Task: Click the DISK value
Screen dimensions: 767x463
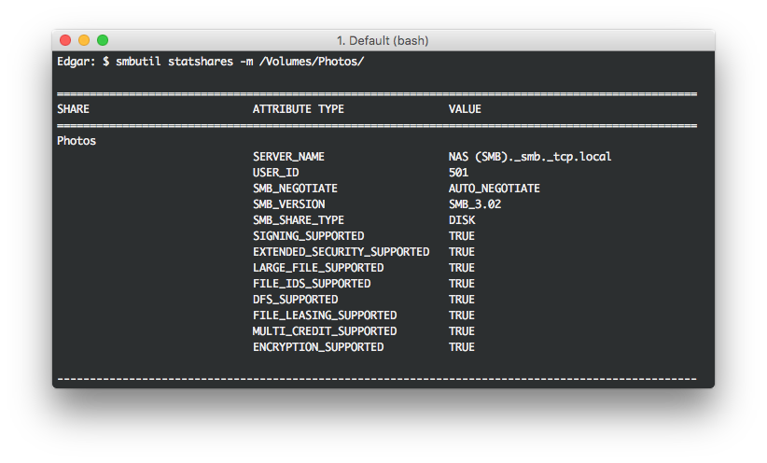Action: coord(462,220)
